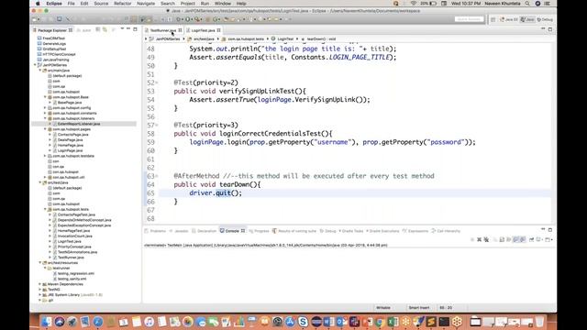This screenshot has width=587, height=330.
Task: Select the Problems tab in the bottom panel
Action: (155, 231)
